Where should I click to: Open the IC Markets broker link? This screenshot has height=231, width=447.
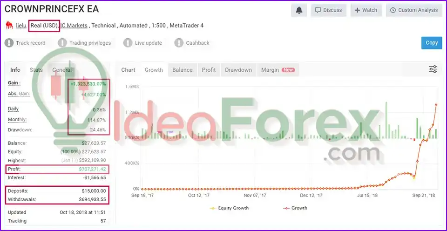click(x=74, y=25)
